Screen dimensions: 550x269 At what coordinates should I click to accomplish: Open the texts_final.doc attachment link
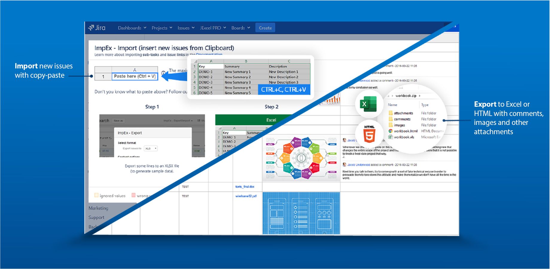(245, 187)
